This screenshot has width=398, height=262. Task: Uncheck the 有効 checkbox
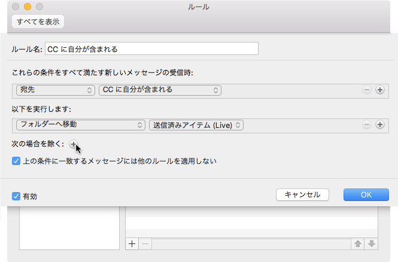click(x=16, y=196)
